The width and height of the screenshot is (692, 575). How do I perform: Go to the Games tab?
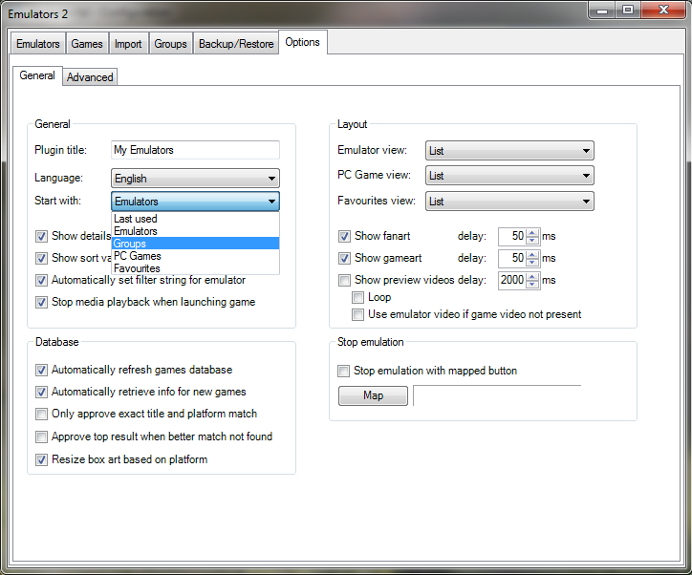pyautogui.click(x=87, y=44)
